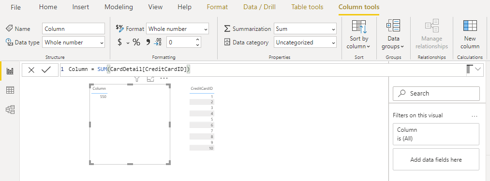The width and height of the screenshot is (490, 181).
Task: Open the Table tools tab
Action: [x=307, y=7]
